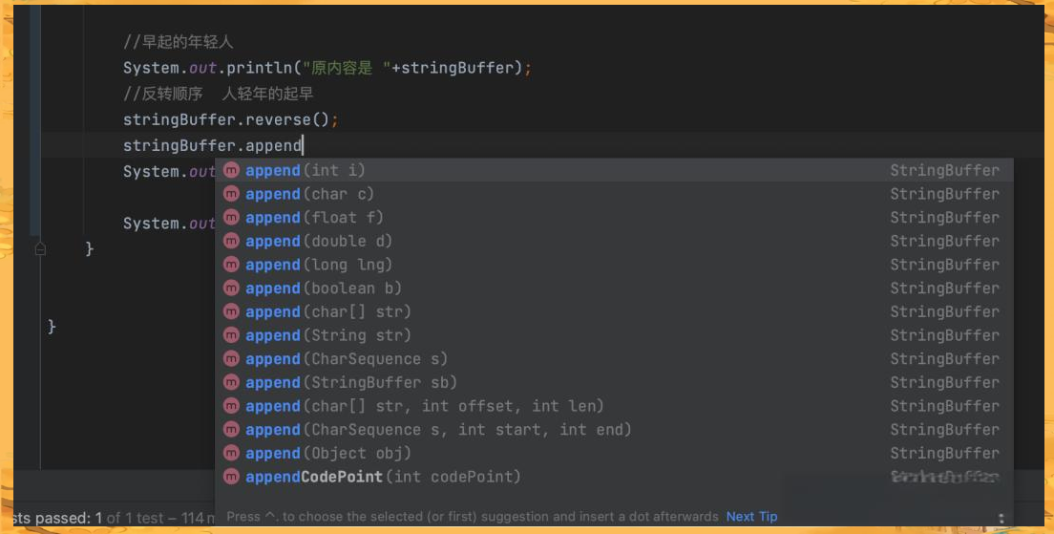This screenshot has height=534, width=1054.
Task: Collapse method using gutter fold marker
Action: click(40, 248)
